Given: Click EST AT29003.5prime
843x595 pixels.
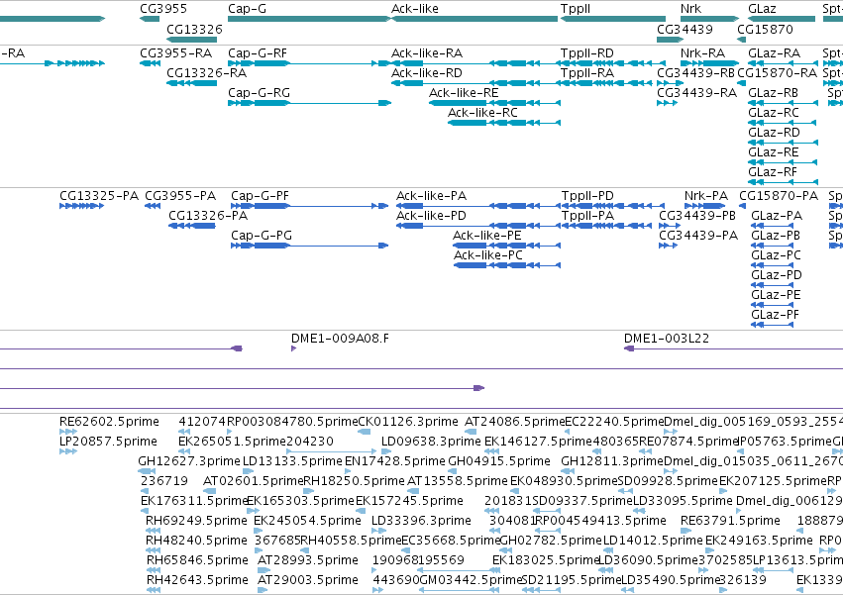Looking at the screenshot, I should click(x=263, y=590).
